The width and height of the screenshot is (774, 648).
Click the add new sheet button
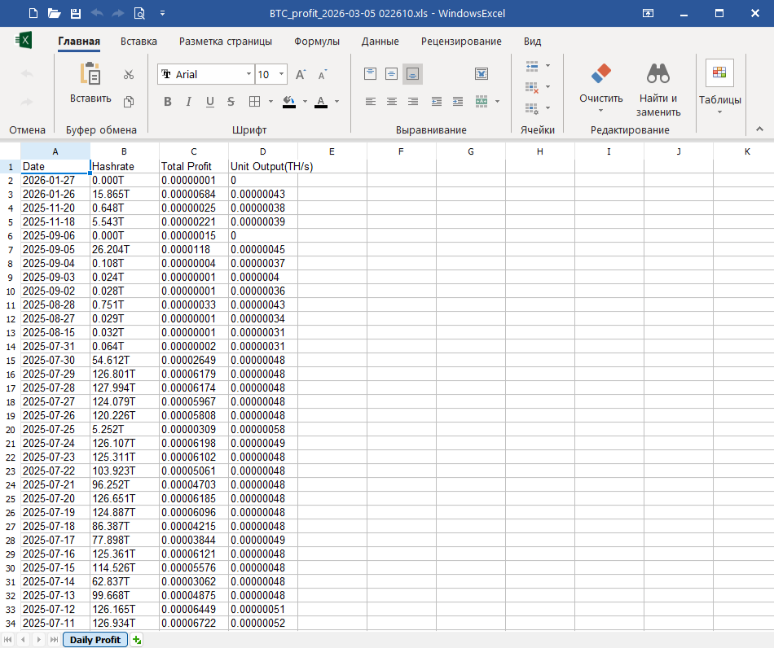click(x=137, y=640)
